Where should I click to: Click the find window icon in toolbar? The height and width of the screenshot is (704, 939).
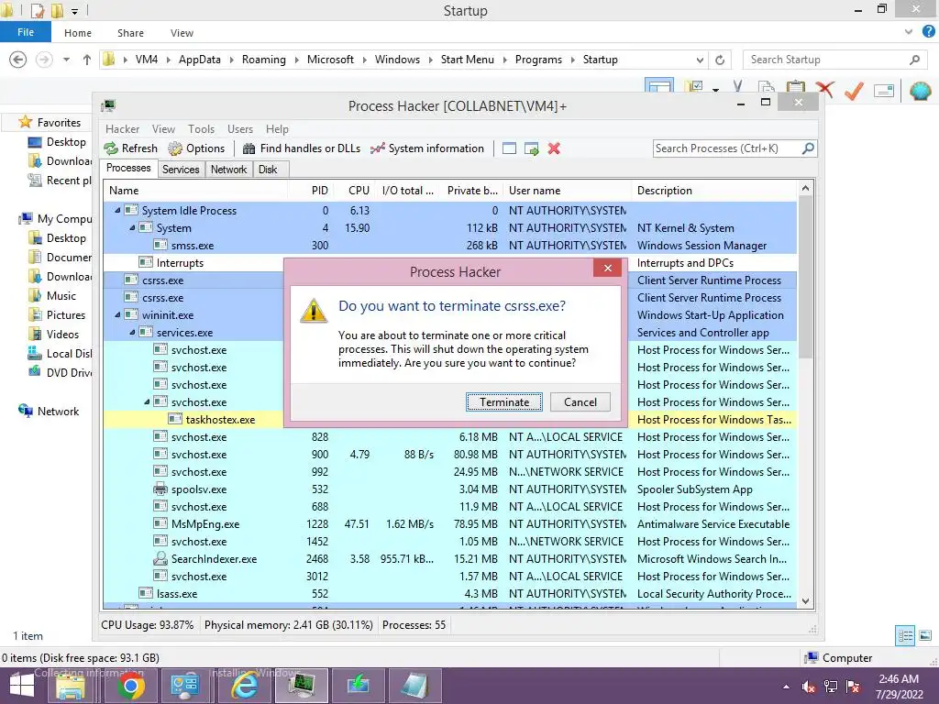coord(509,148)
